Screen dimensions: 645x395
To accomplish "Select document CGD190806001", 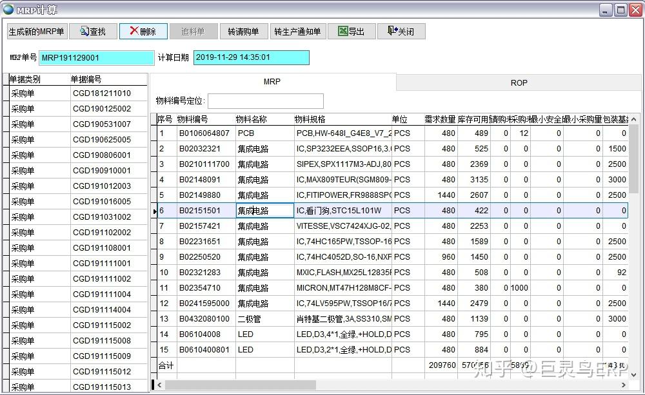I will click(102, 155).
